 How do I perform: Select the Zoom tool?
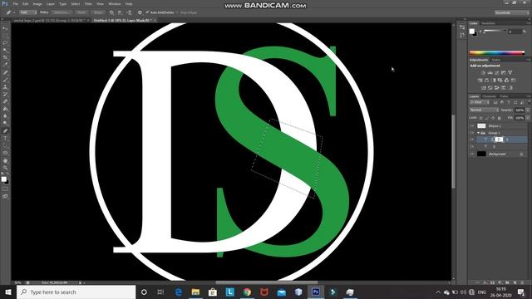(x=5, y=168)
